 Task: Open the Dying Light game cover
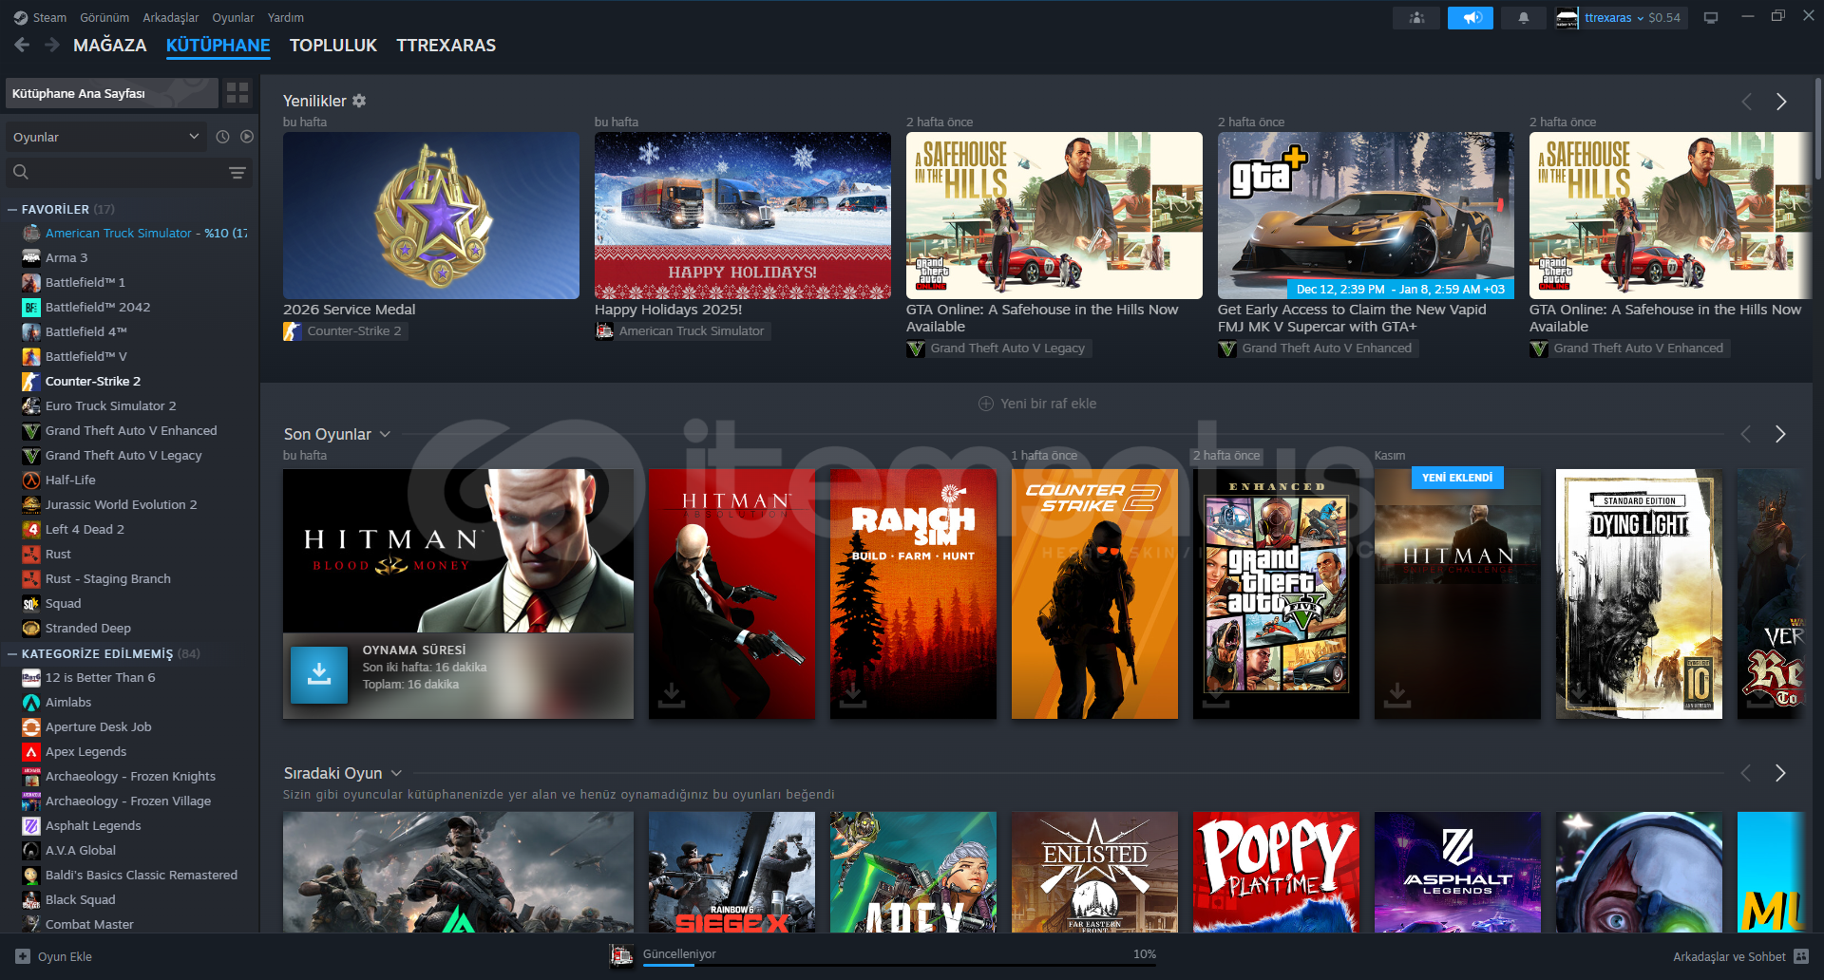pos(1639,594)
